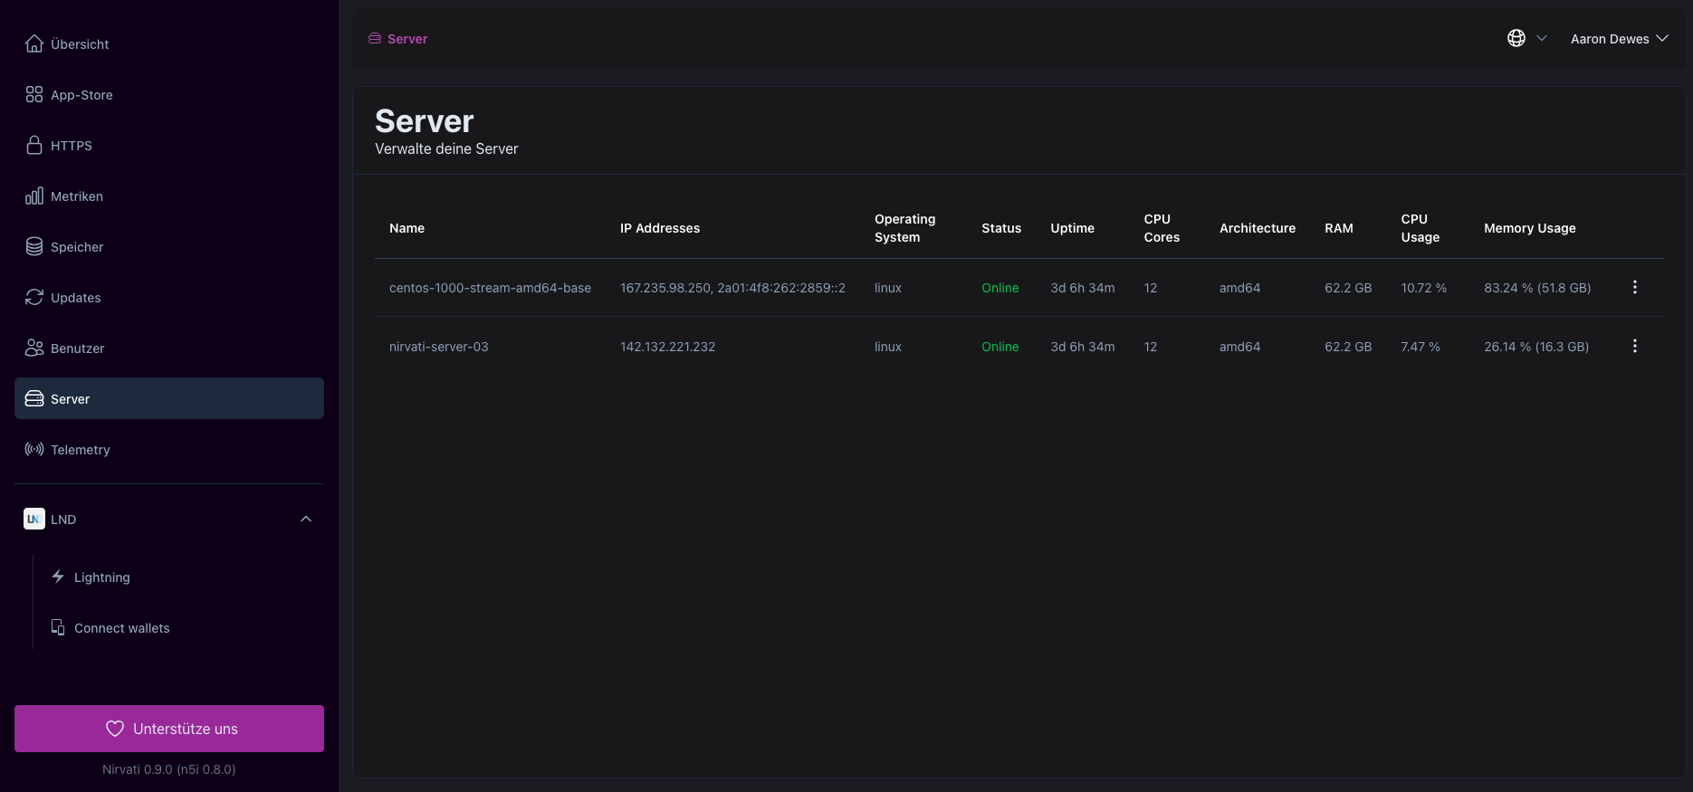Click the Benutzer users icon
This screenshot has height=792, width=1693.
tap(34, 348)
